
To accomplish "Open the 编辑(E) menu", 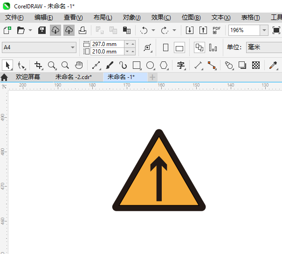I will coord(44,18).
